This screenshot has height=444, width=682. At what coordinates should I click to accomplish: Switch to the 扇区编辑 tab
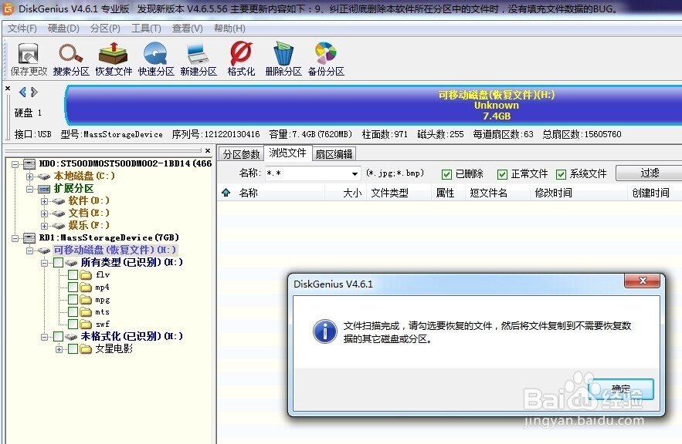[x=334, y=154]
